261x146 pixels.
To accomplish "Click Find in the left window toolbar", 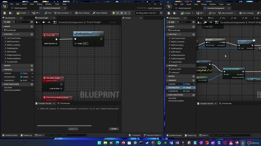I will click(x=48, y=13).
